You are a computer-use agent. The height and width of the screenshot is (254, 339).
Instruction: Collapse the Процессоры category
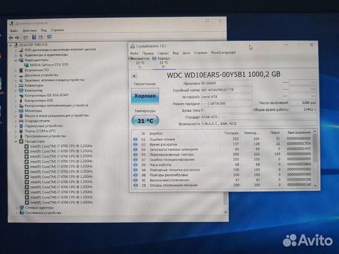click(x=16, y=142)
